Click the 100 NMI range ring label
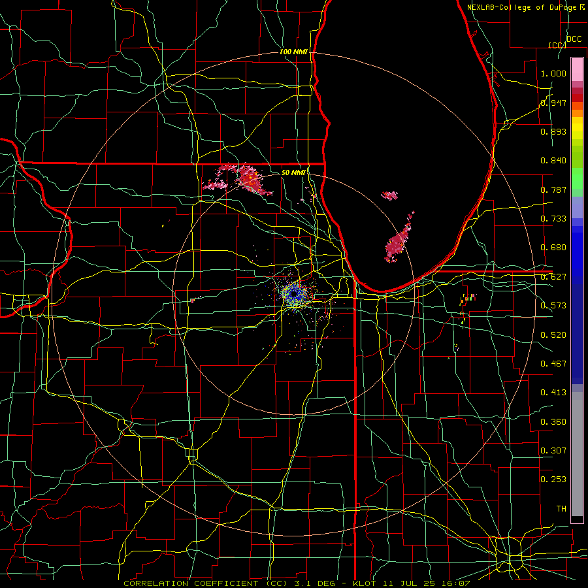Screen dimensions: 588x588 (293, 52)
